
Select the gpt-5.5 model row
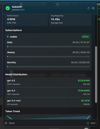coord(48,82)
